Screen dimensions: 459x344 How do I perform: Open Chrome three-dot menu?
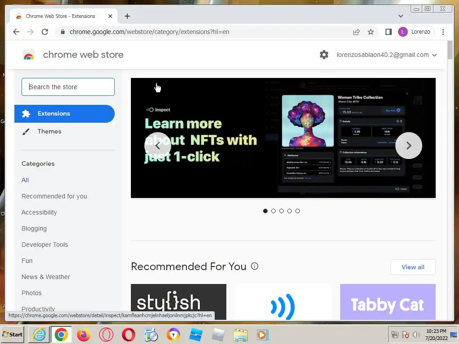point(443,32)
